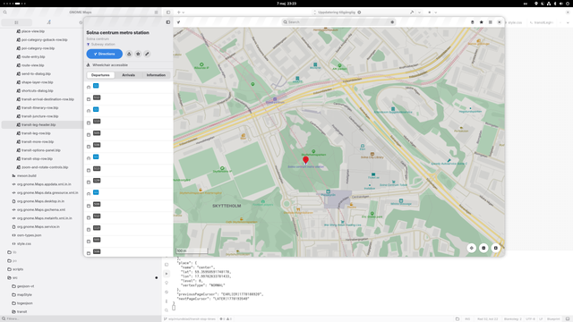The width and height of the screenshot is (573, 322).
Task: Click the locate-me button on map
Action: coord(472,248)
